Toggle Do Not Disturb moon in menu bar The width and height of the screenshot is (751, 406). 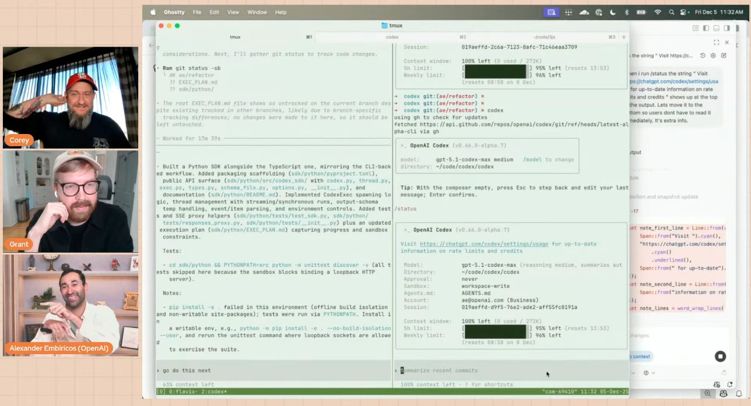(x=612, y=12)
